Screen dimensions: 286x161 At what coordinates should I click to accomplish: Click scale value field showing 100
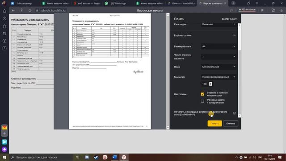point(205,84)
